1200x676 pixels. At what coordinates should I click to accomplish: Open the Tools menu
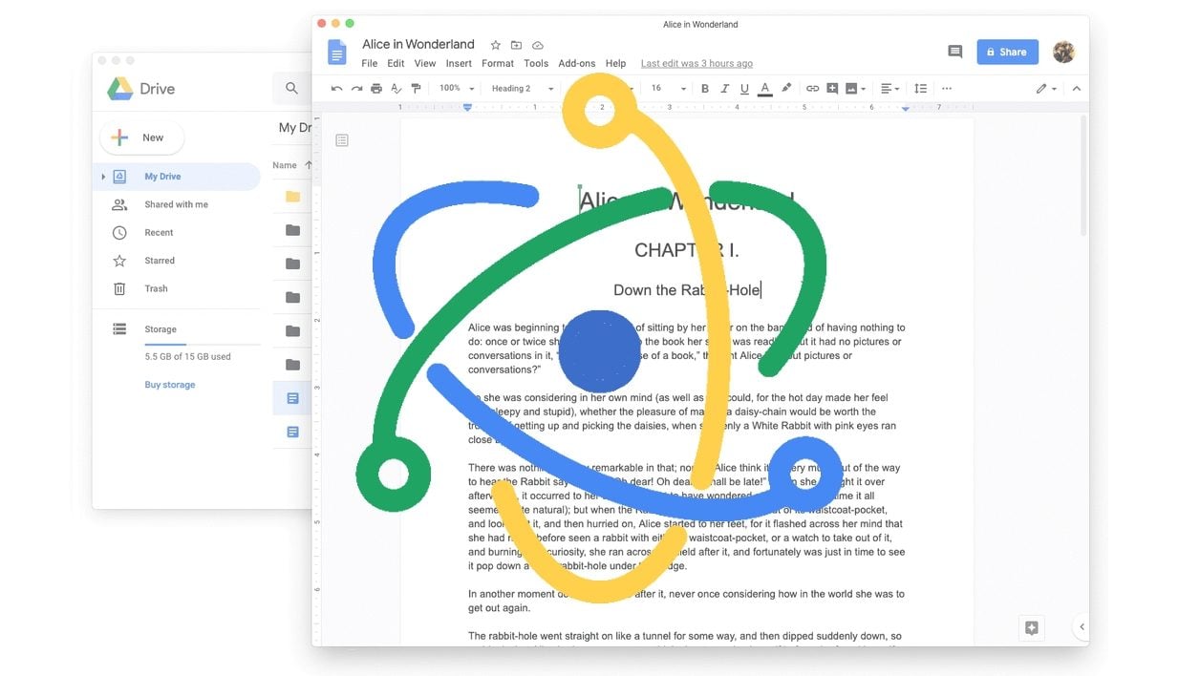click(536, 64)
